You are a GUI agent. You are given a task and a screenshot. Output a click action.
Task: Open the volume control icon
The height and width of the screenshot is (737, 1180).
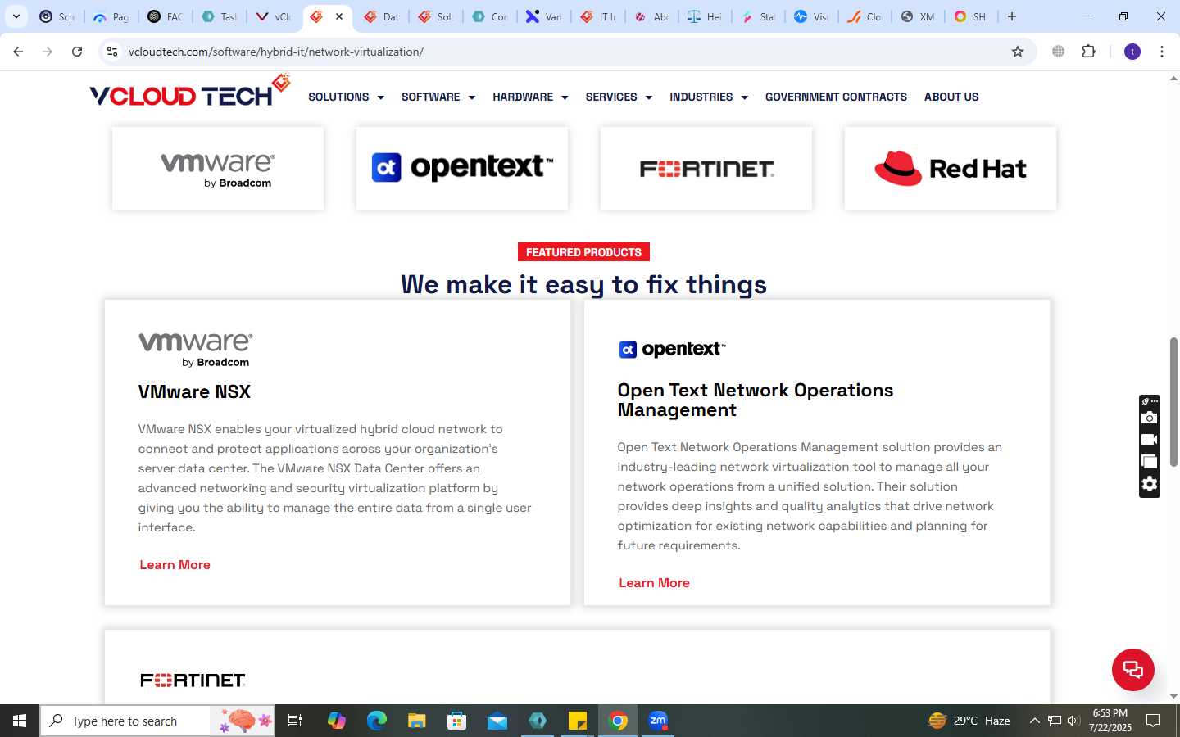click(x=1073, y=721)
